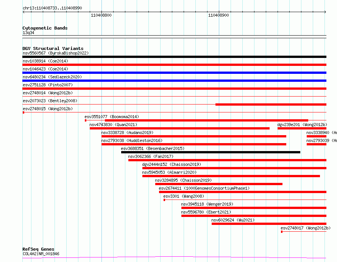
Task: Click the black bar under nsv5560567
Action: (x=174, y=57)
